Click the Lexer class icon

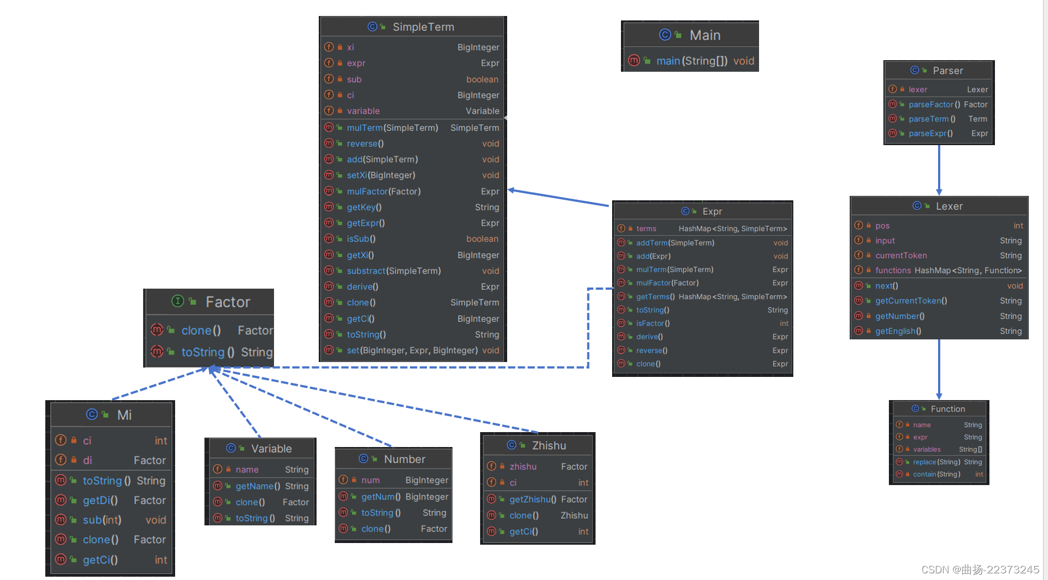[x=917, y=205]
